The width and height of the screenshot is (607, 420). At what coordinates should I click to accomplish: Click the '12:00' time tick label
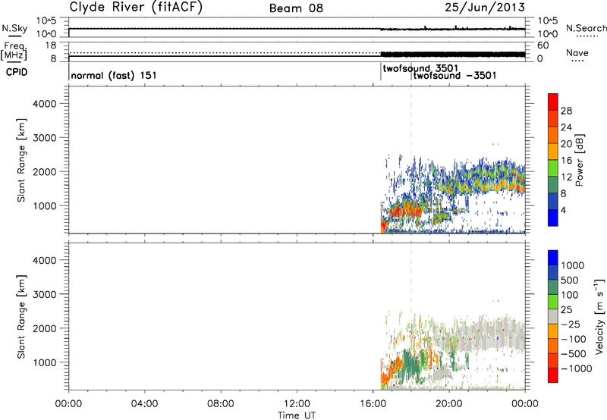297,404
